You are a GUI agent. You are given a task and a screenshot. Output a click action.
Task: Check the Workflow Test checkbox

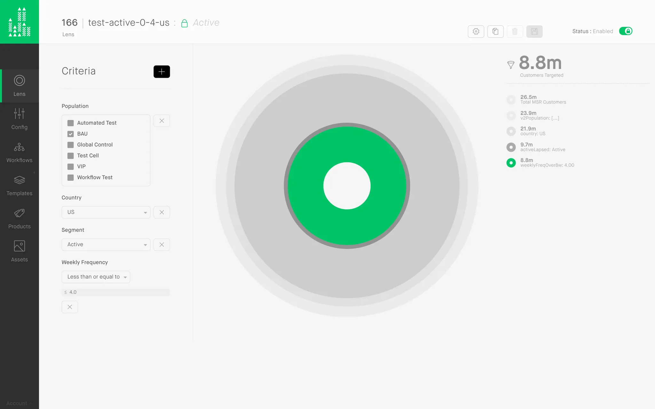click(x=71, y=177)
